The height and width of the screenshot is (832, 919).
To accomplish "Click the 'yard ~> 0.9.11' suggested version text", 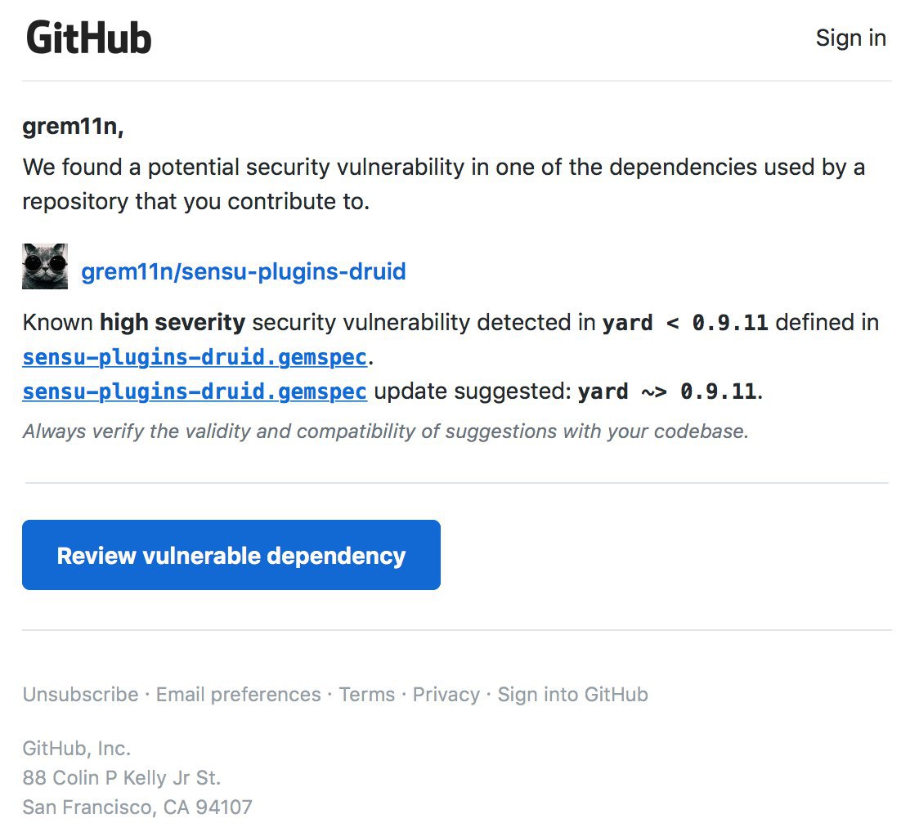I will point(667,391).
